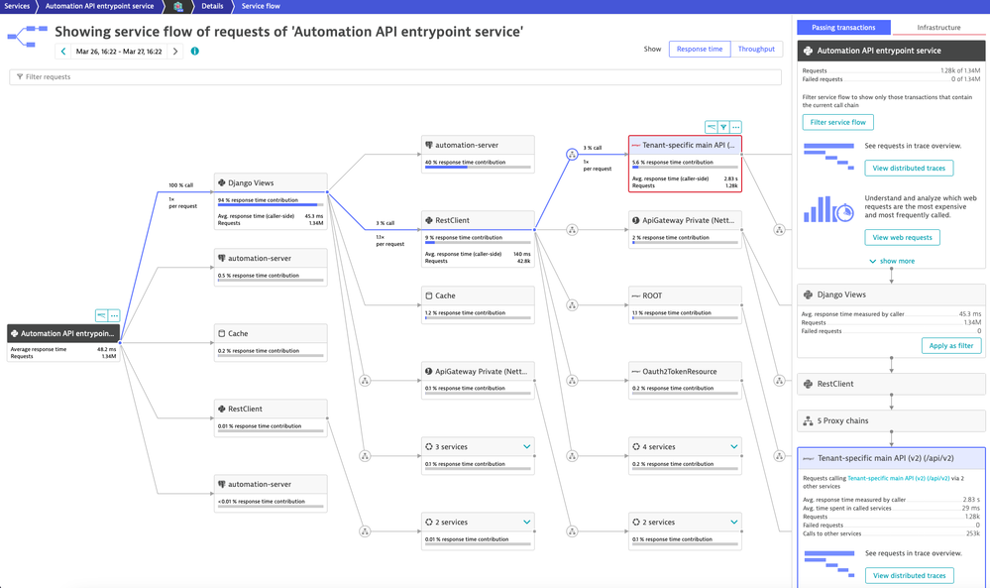Open the more options icon above Tenant-specific main API
Image resolution: width=990 pixels, height=588 pixels.
[x=735, y=127]
